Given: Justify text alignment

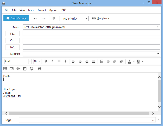Looking at the screenshot, I should (x=93, y=61).
